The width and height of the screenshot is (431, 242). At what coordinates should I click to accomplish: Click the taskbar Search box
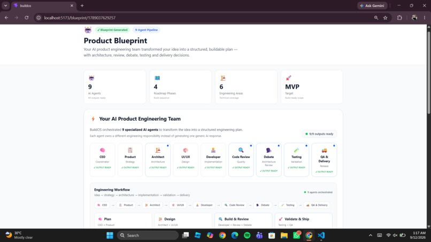click(x=148, y=236)
